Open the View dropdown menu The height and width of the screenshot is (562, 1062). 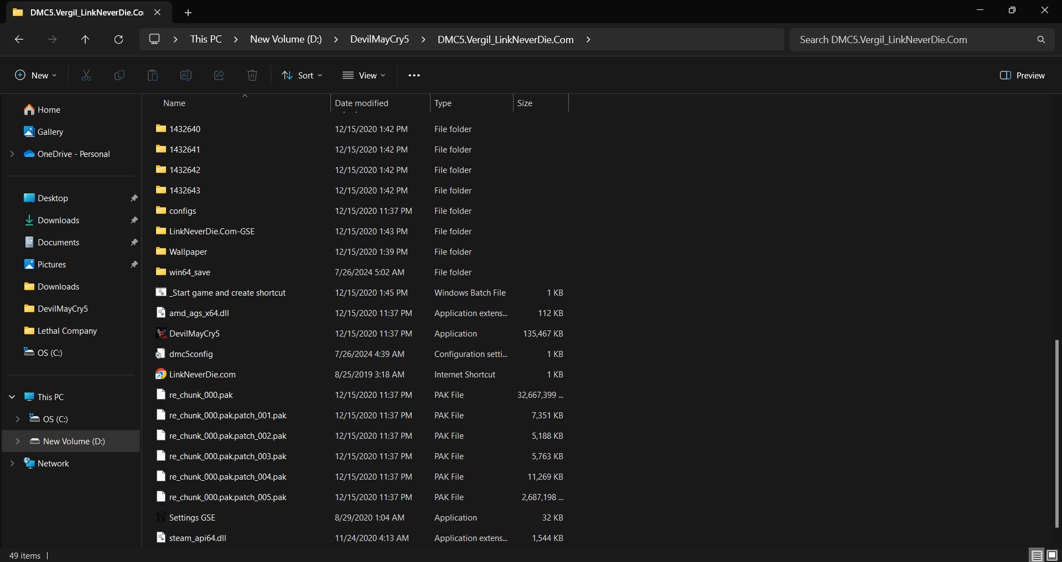364,75
